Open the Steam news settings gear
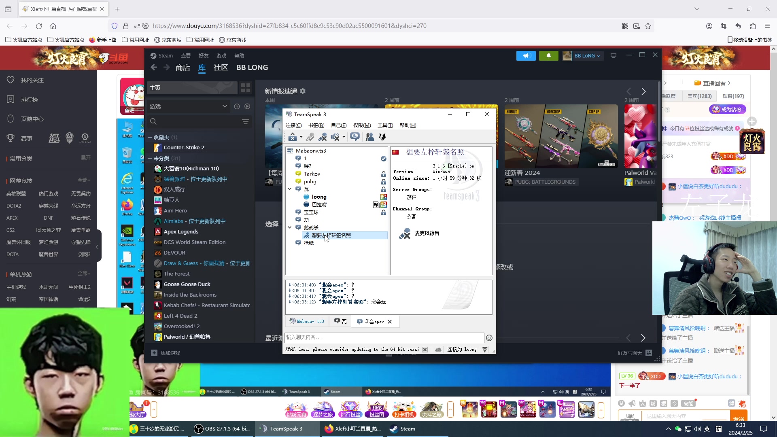The height and width of the screenshot is (437, 777). click(x=303, y=91)
